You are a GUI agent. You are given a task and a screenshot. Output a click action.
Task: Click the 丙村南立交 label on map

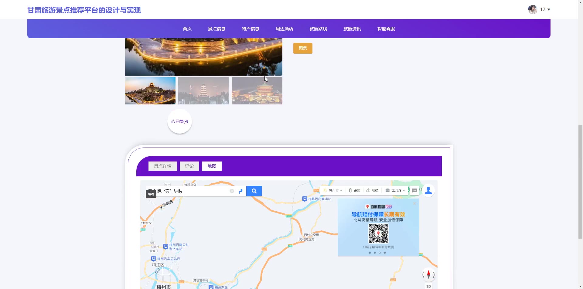[x=307, y=239]
